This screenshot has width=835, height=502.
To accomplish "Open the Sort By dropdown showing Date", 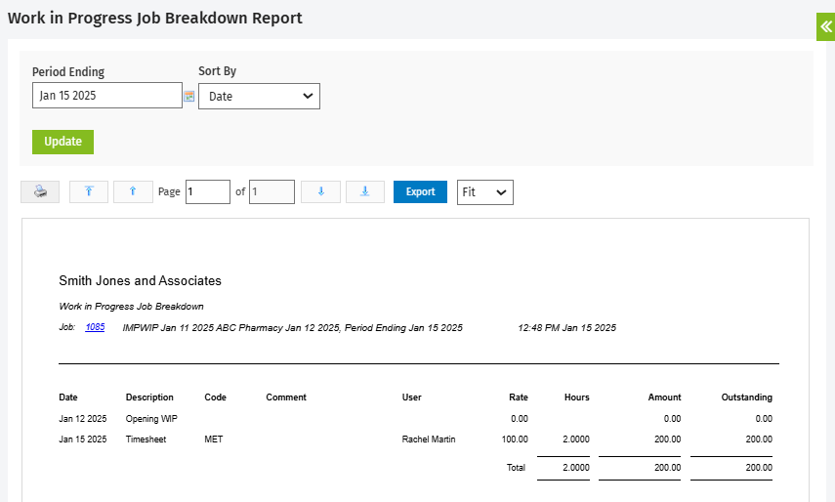I will coord(259,97).
